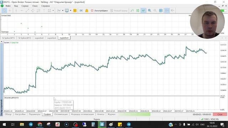Open the Файл menu
Screen dimensions: 228x128
(8, 6)
